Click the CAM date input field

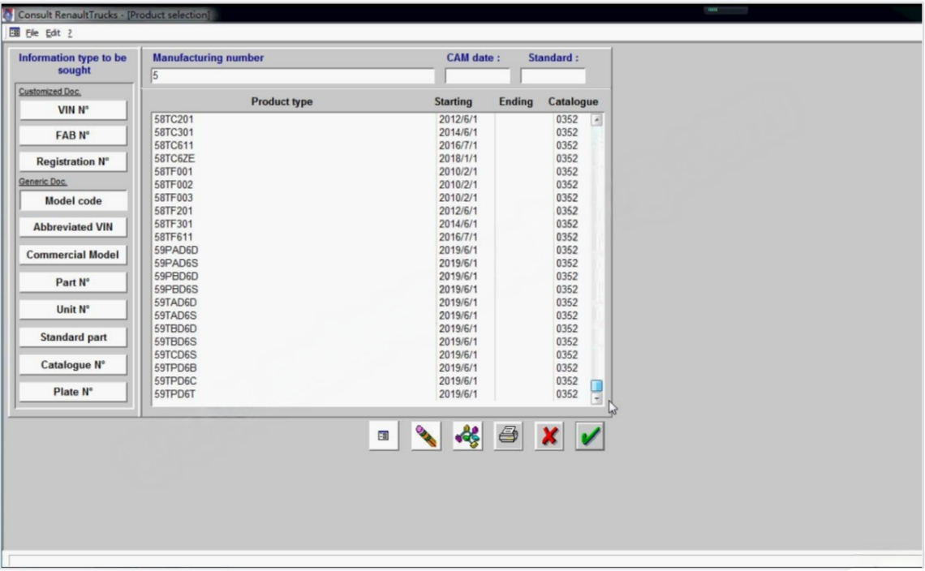477,75
